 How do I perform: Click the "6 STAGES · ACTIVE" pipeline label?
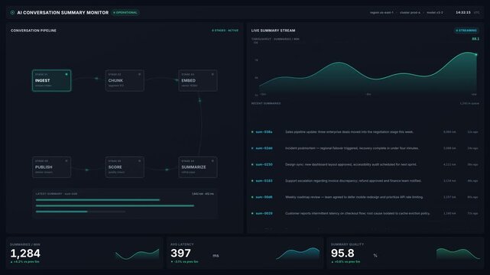pos(225,31)
